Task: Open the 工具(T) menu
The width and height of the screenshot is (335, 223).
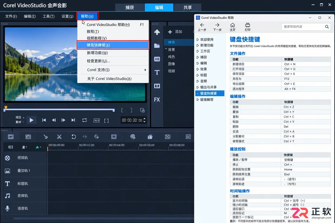Action: pos(48,16)
